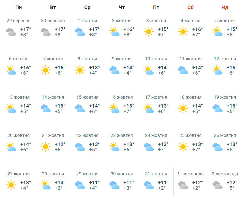243x198 pixels.
Task: Click the cloudy icon for 29 вересня
Action: [11, 32]
